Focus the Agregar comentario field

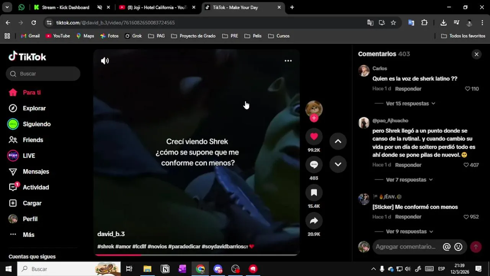pos(406,247)
